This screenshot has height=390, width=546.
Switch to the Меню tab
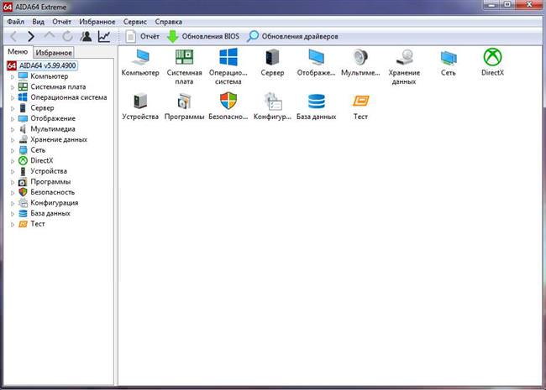[x=18, y=52]
